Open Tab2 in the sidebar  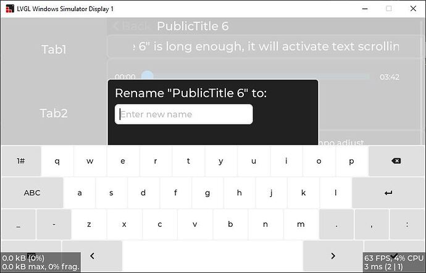54,113
